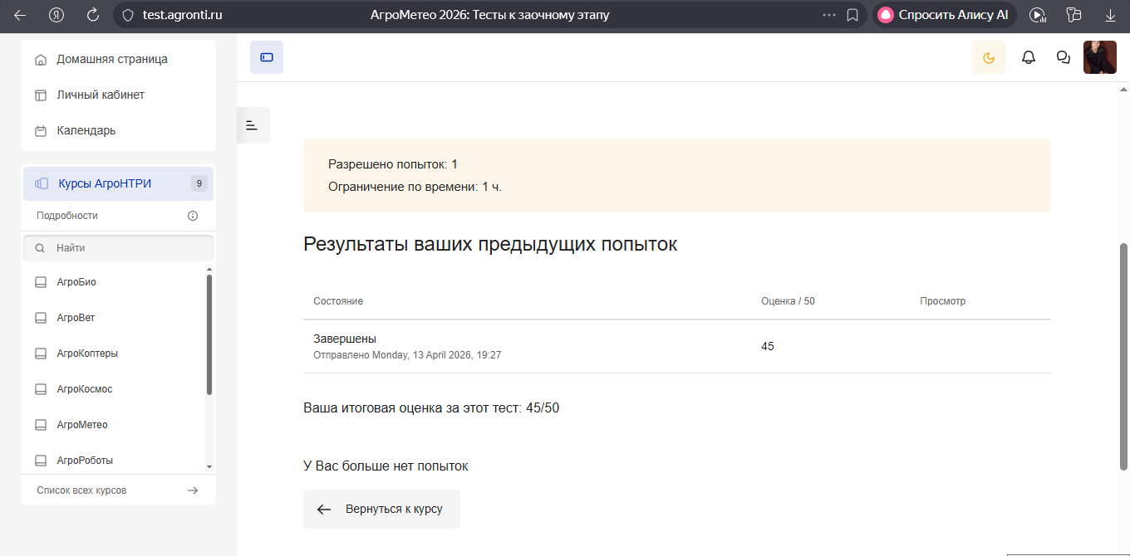Open notifications bell icon

coord(1028,57)
